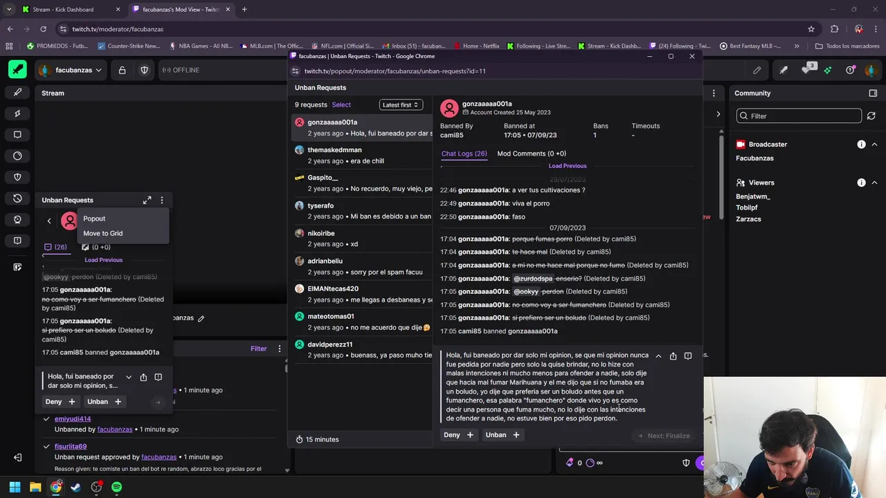This screenshot has width=886, height=498.
Task: Select viewer Benjatwm_ in Community list
Action: coord(753,196)
